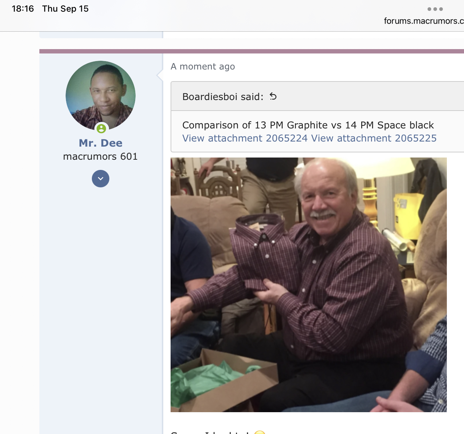Tap the three-dot multitasking menu
The width and height of the screenshot is (464, 434).
[x=435, y=9]
